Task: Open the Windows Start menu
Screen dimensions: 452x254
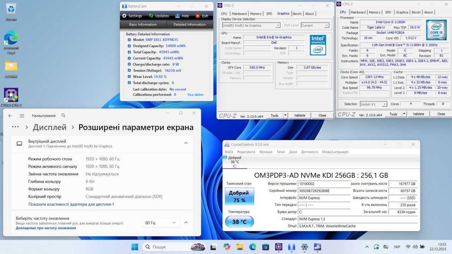Action: (135, 247)
